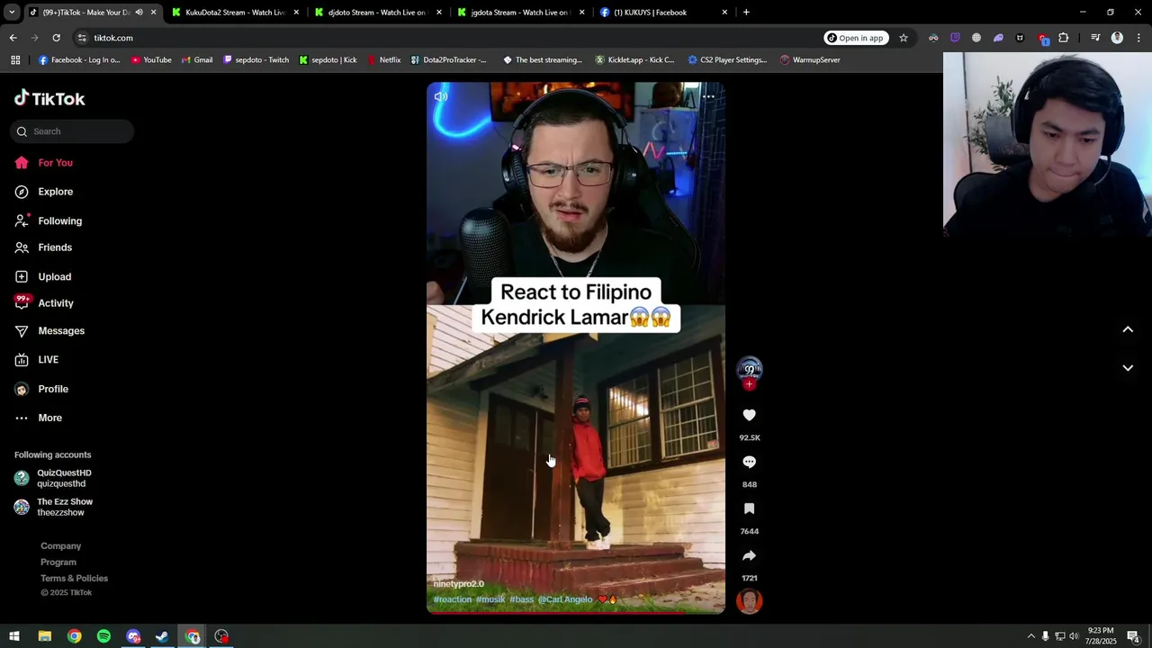Open QuizQuestHD followed account
The height and width of the screenshot is (648, 1152).
(x=54, y=478)
